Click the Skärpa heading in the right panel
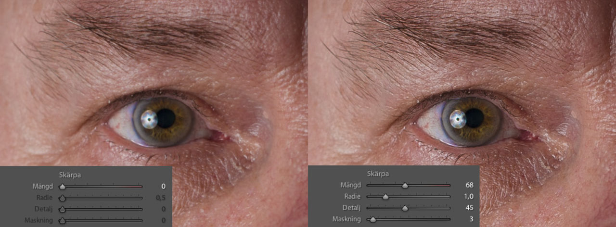616x227 pixels. point(378,174)
